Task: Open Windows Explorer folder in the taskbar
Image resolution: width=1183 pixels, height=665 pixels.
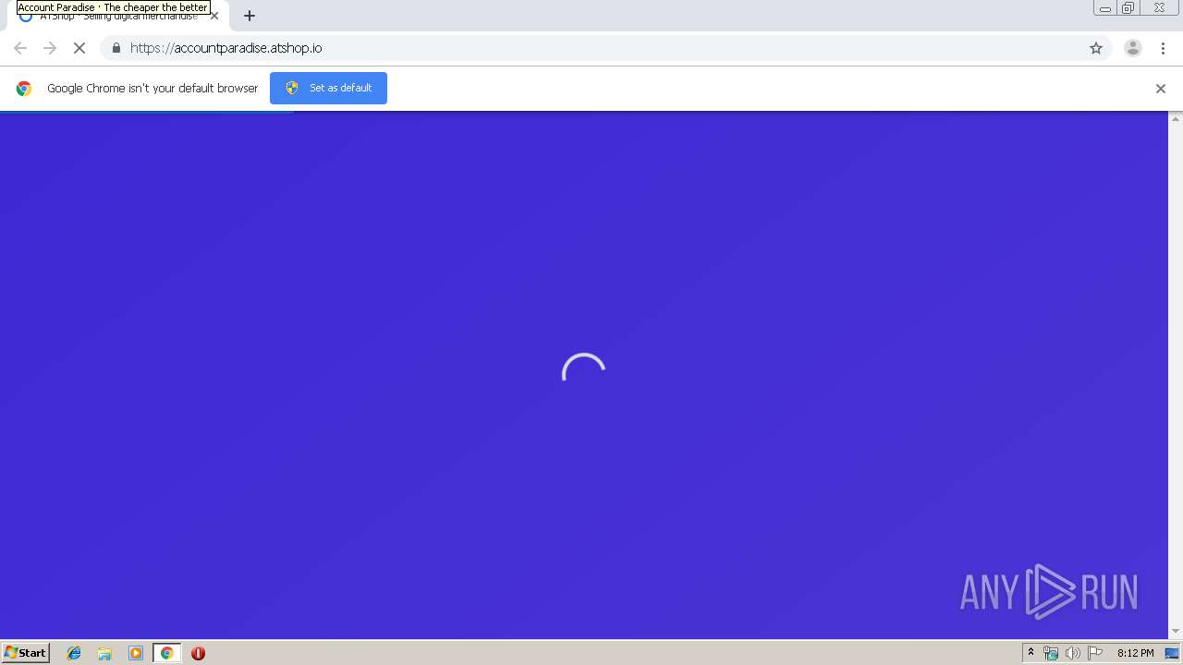Action: [x=104, y=653]
